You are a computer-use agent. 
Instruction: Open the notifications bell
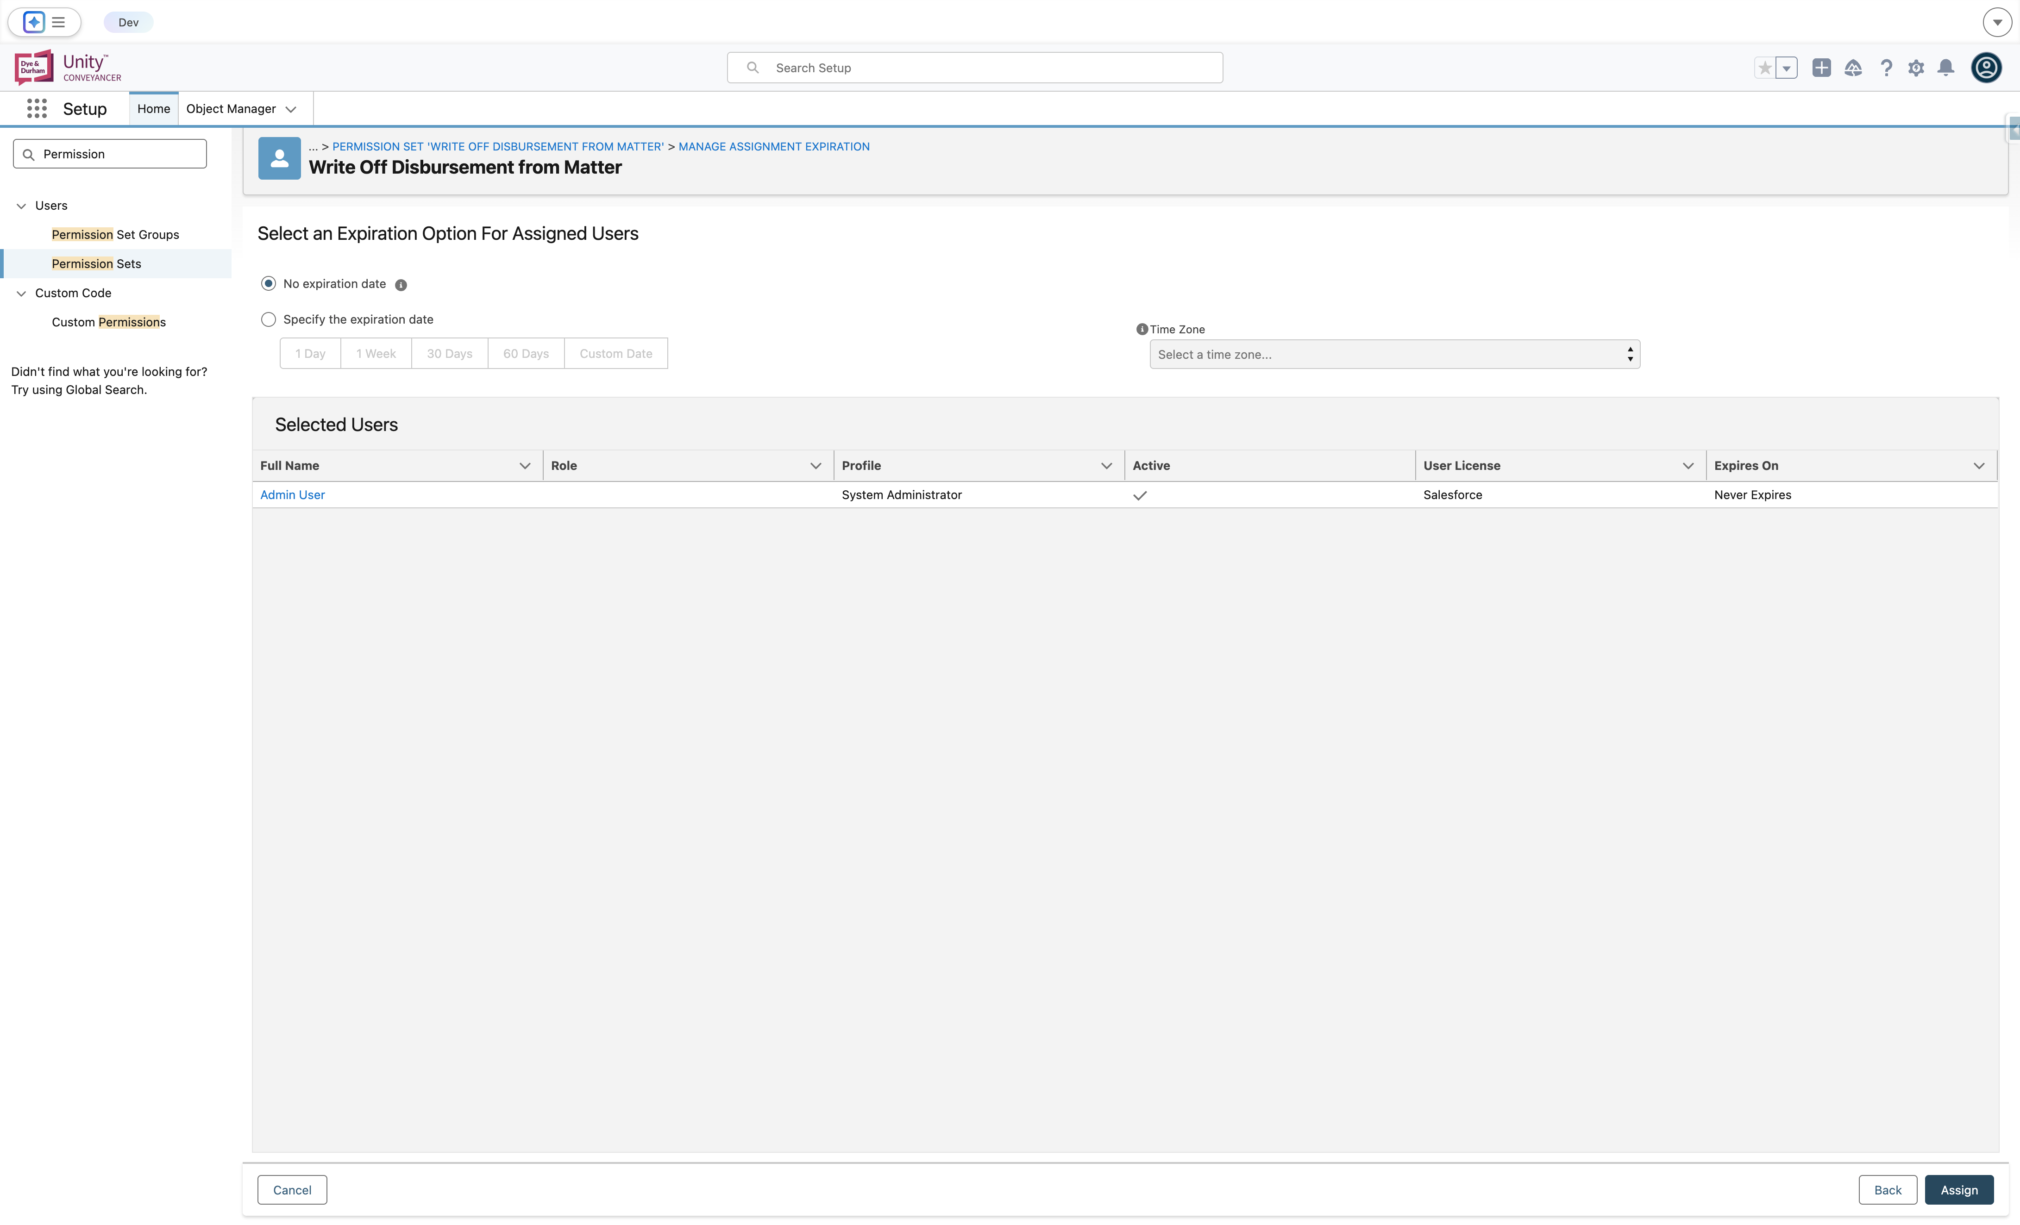pos(1946,68)
